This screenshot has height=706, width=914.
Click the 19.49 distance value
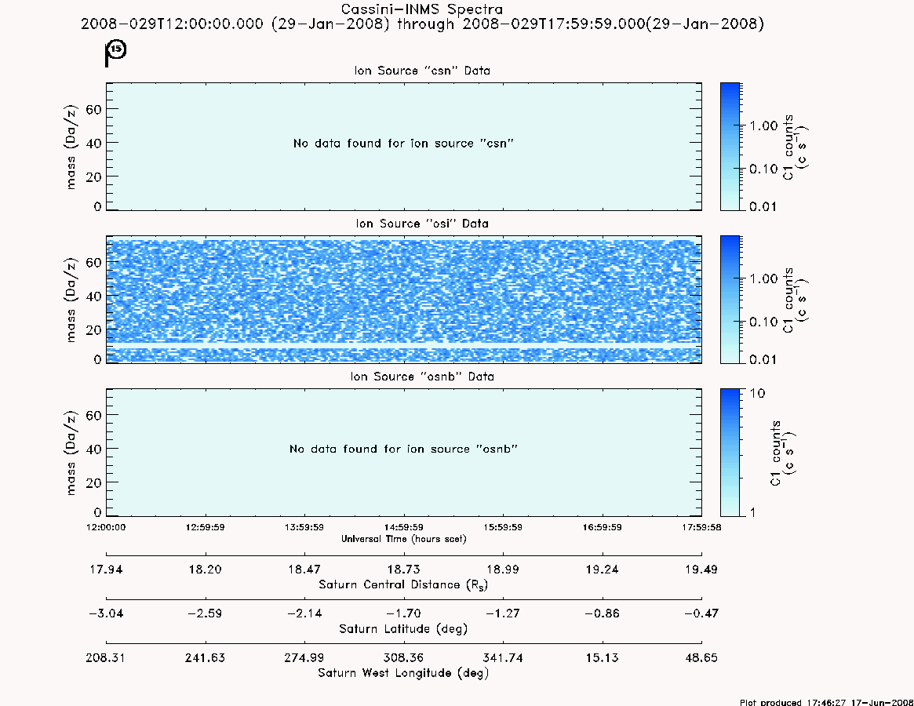click(701, 570)
